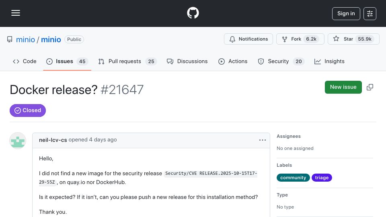Switch to the Code tab

coord(25,61)
